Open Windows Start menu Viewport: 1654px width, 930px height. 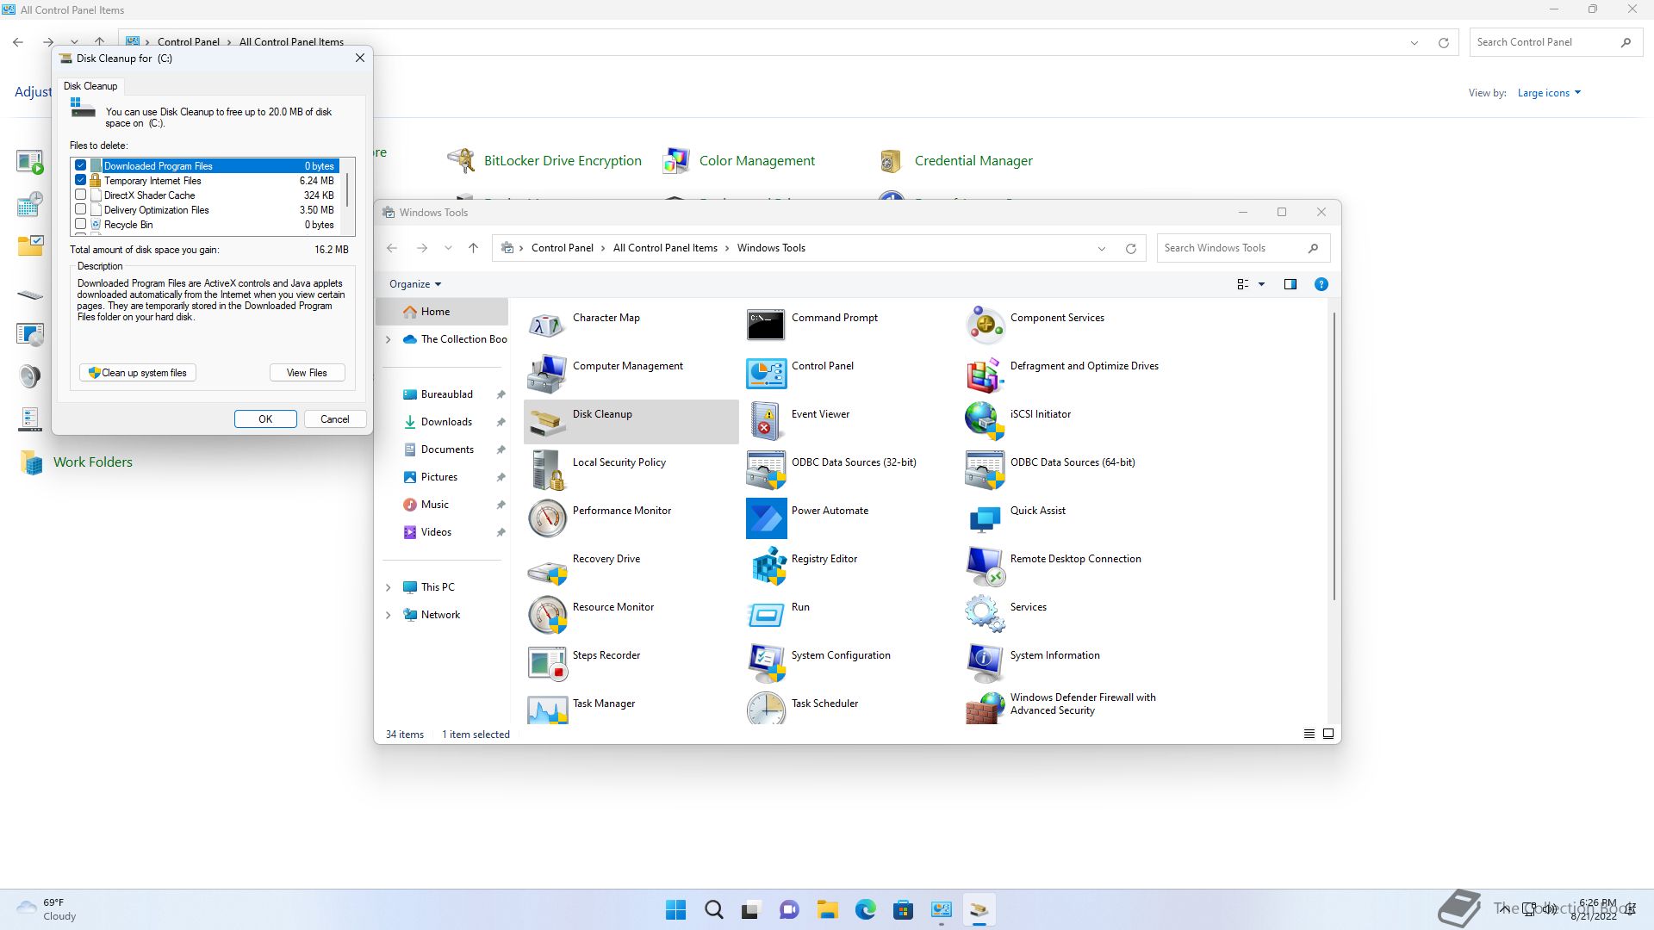pos(676,909)
